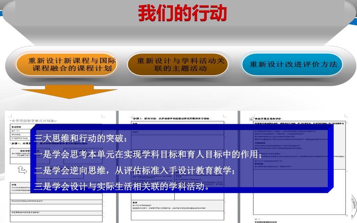Image resolution: width=357 pixels, height=223 pixels.
Task: Click the orange 重新设计新课程与国际课程融合的课程计划 button
Action: tap(66, 64)
